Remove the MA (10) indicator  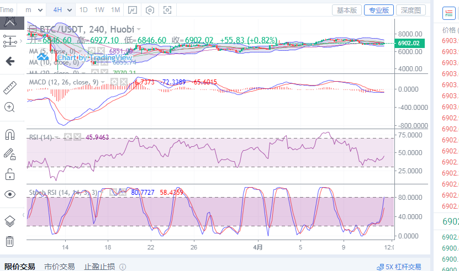coord(104,62)
